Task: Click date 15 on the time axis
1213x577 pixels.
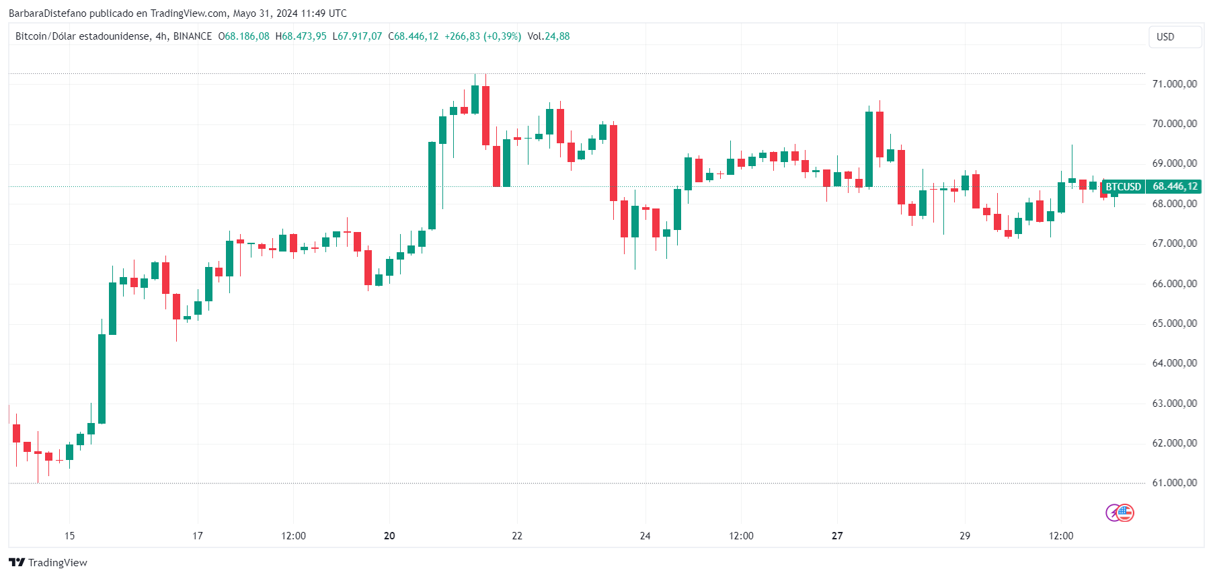Action: click(69, 536)
